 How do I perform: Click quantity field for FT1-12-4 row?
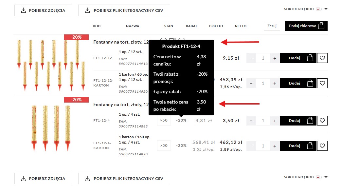tap(263, 121)
